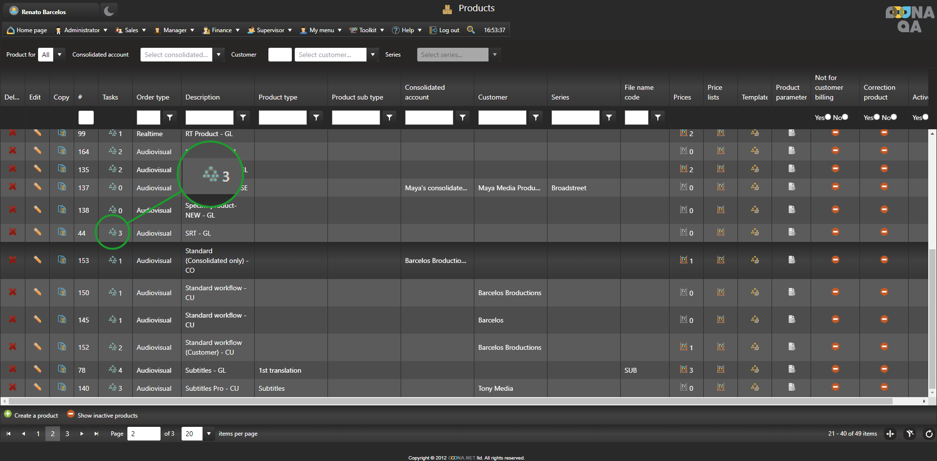Toggle dark mode moon icon
Image resolution: width=937 pixels, height=461 pixels.
(109, 11)
